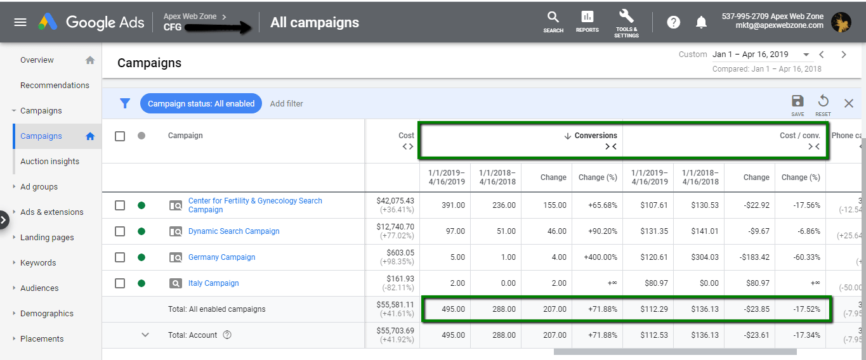The image size is (866, 360).
Task: Click the horizontal table scrollbar
Action: coord(675,352)
